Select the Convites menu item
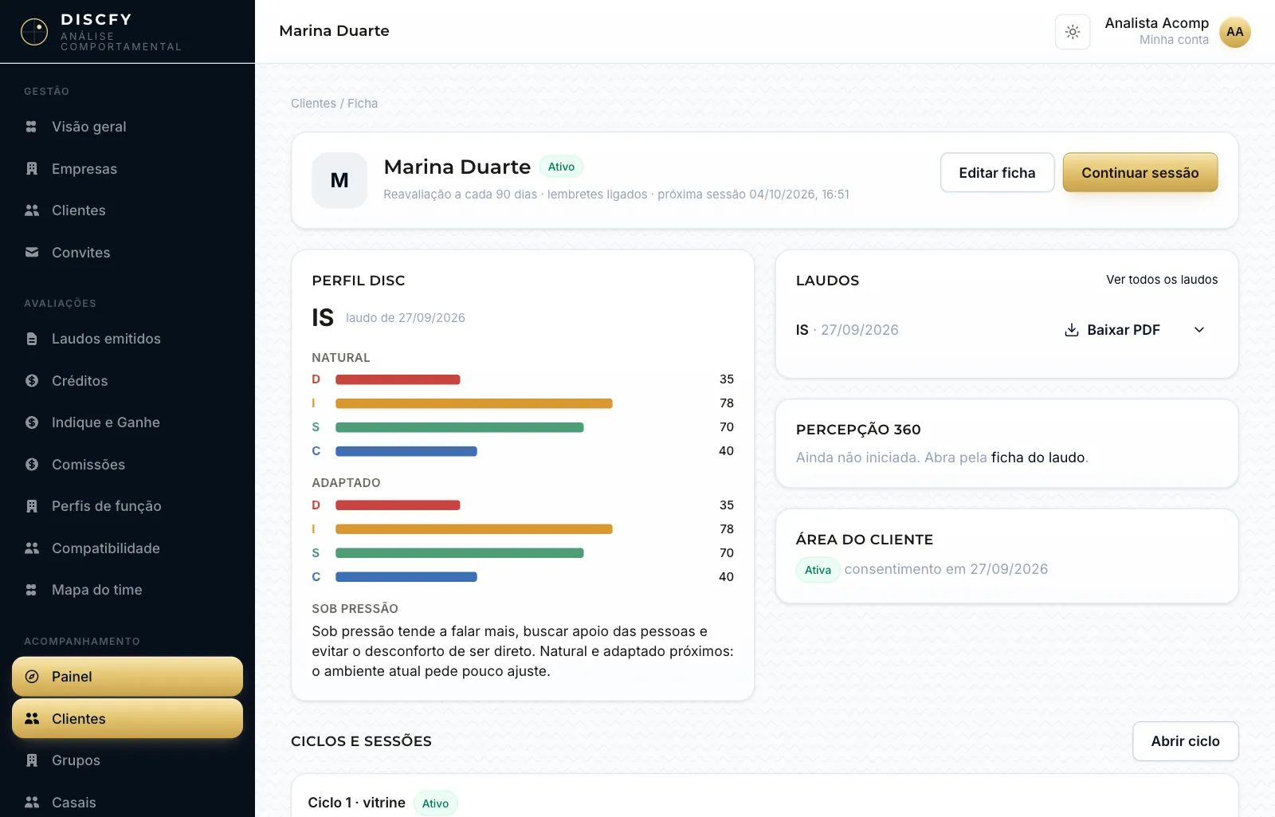Viewport: 1275px width, 817px height. [127, 253]
